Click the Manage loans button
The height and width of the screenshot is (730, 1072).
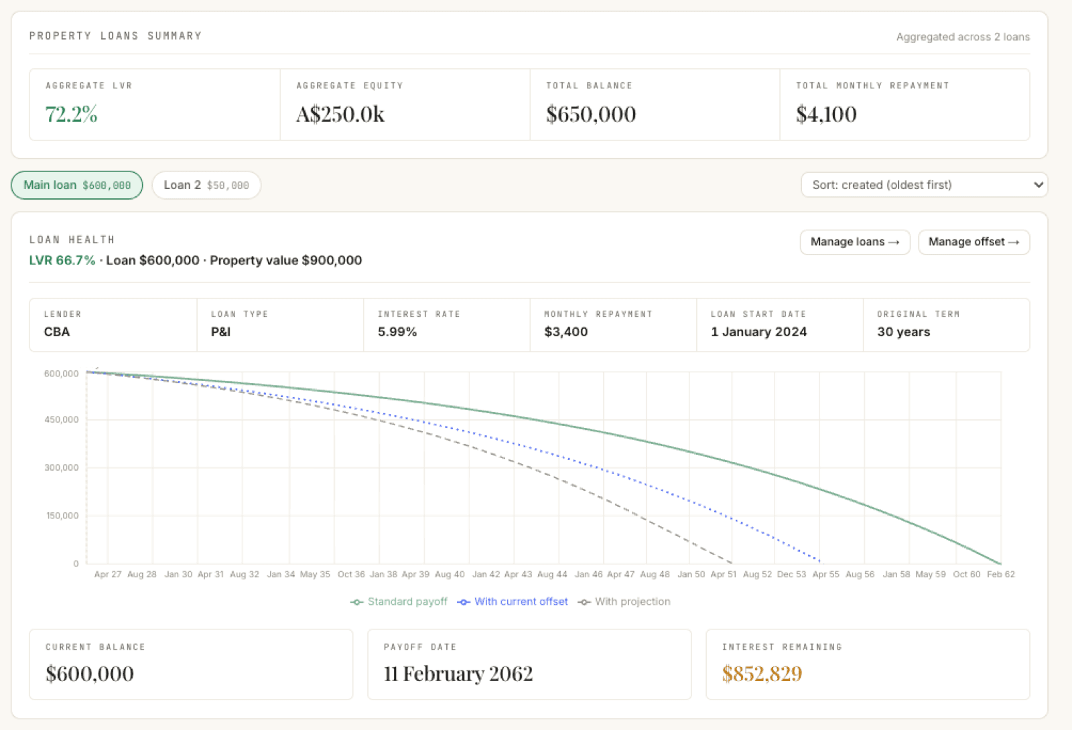tap(855, 242)
